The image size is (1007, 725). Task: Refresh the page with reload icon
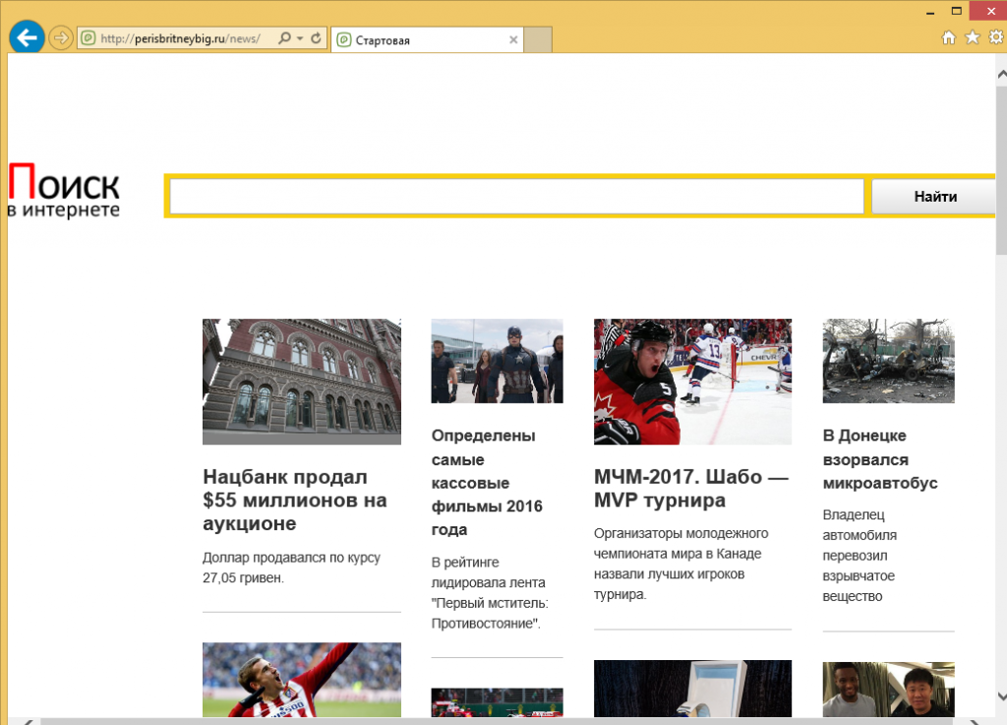316,39
